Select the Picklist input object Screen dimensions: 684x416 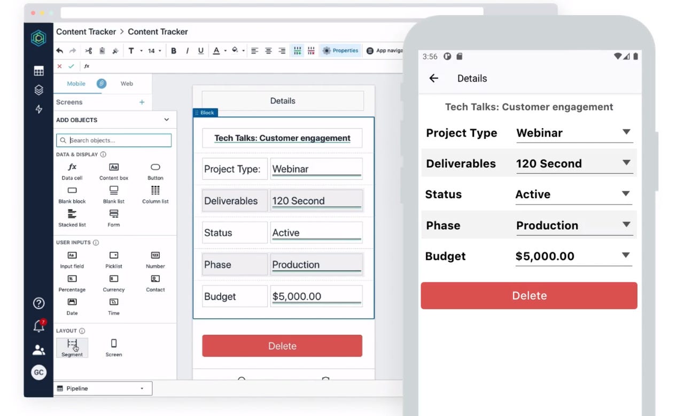[113, 259]
